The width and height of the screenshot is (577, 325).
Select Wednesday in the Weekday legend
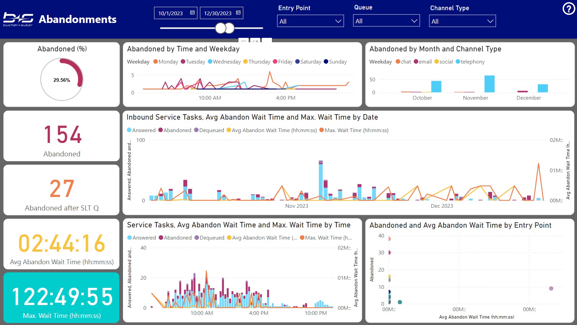pyautogui.click(x=224, y=61)
